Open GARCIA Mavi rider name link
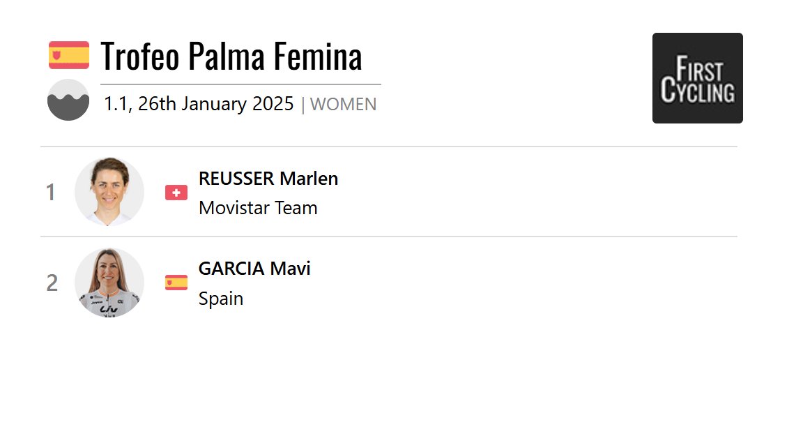This screenshot has height=443, width=803. (254, 268)
